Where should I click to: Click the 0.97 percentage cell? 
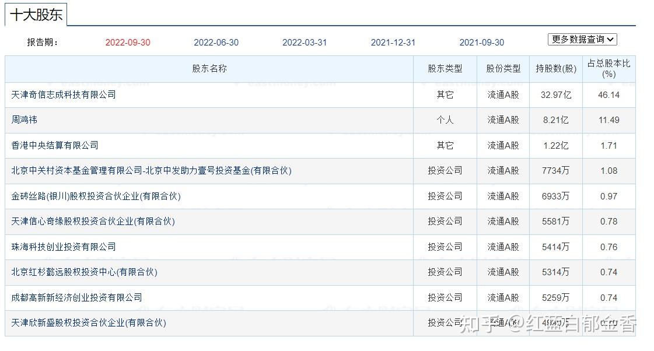tap(609, 196)
